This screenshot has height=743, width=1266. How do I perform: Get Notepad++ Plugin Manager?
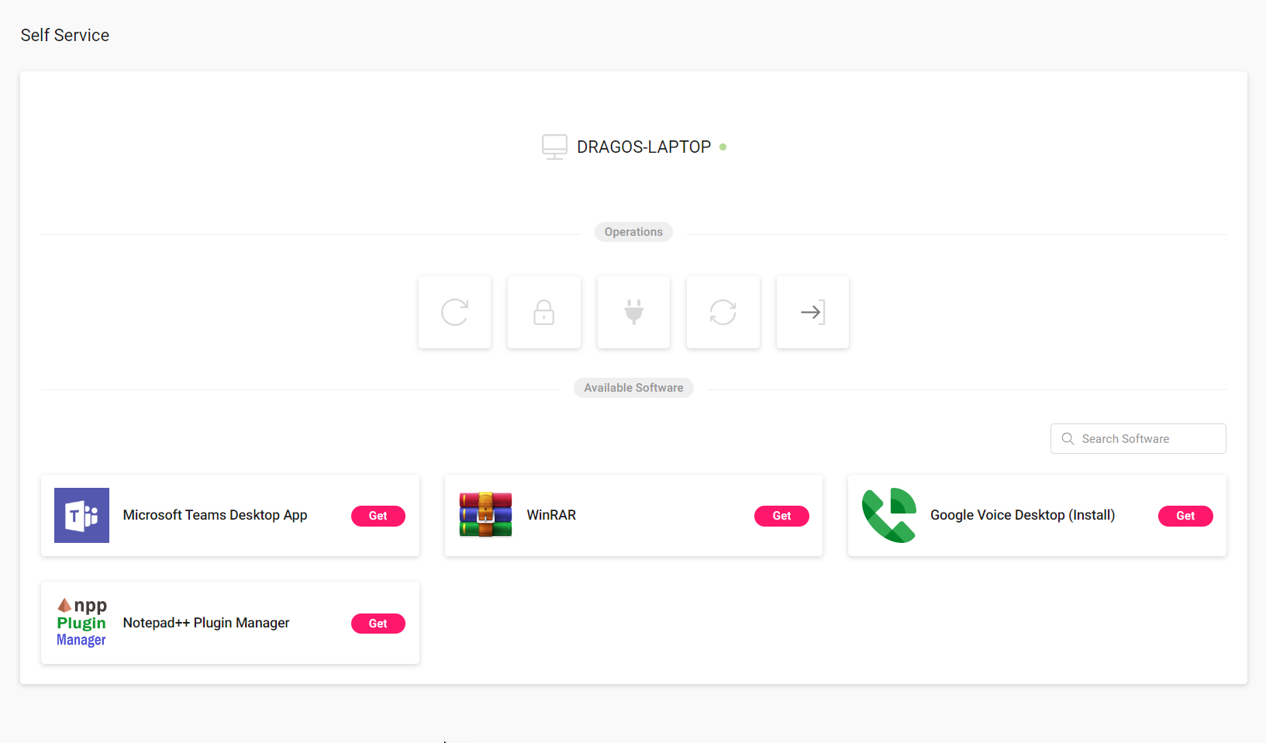point(378,624)
